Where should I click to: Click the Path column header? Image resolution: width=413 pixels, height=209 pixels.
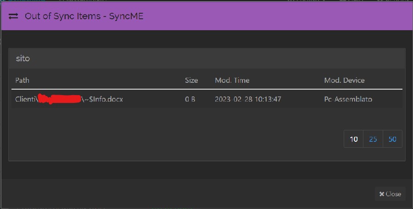[x=22, y=80]
